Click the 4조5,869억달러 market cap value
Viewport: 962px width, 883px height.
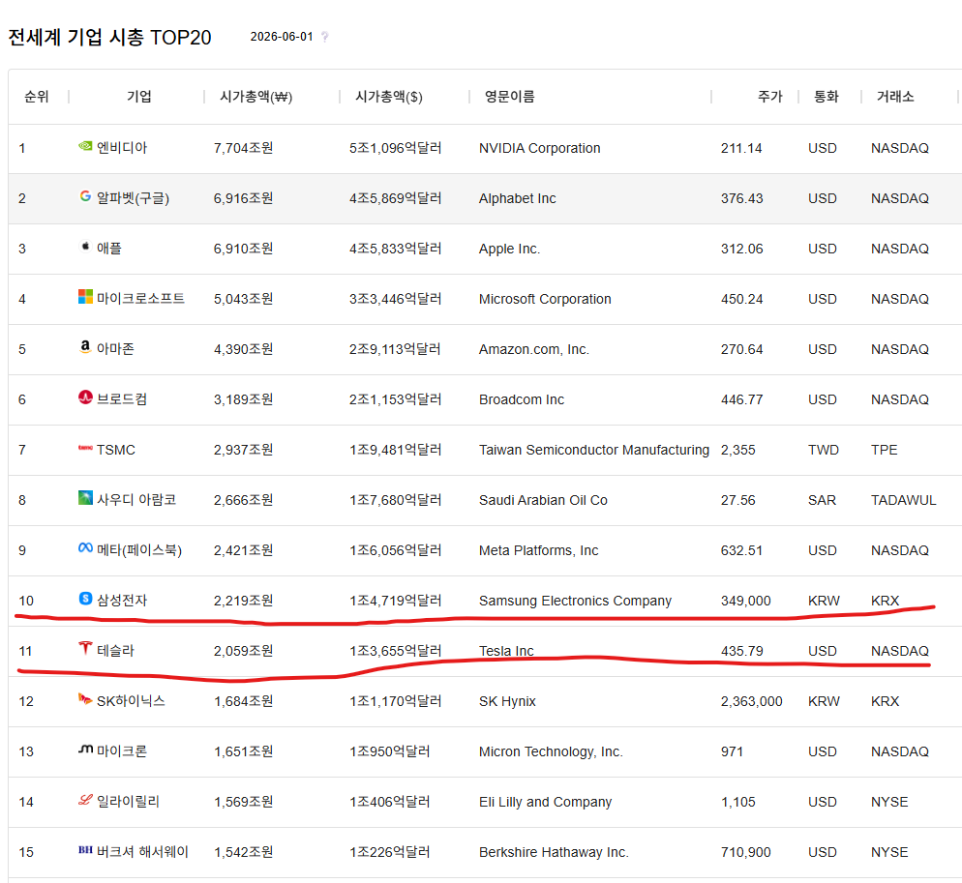click(x=395, y=198)
